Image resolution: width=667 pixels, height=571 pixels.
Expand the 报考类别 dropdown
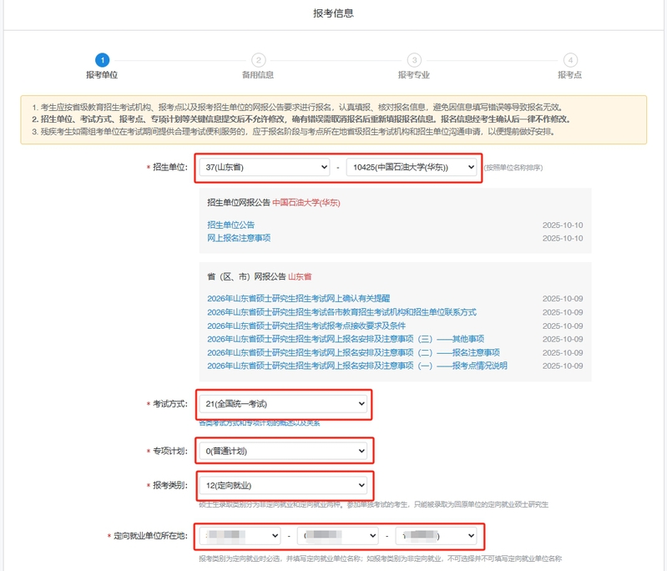(283, 485)
